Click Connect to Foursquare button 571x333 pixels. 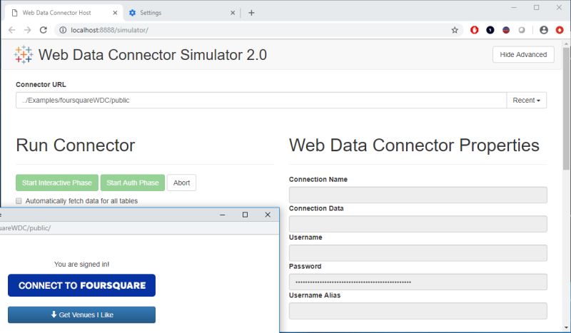point(81,285)
